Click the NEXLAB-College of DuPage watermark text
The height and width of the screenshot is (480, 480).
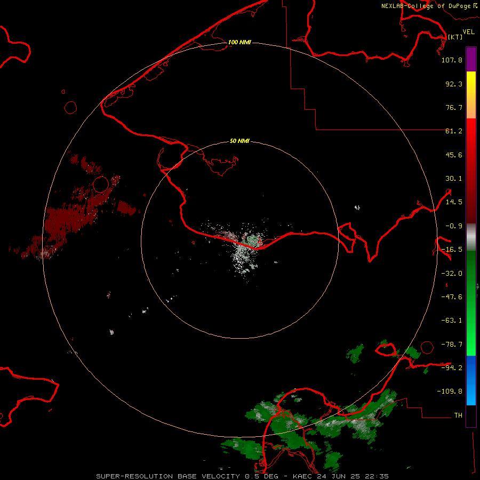[x=429, y=6]
